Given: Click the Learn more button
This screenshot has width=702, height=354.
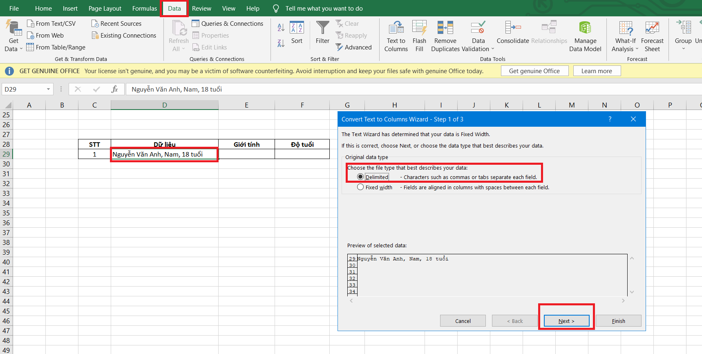Looking at the screenshot, I should pos(597,71).
